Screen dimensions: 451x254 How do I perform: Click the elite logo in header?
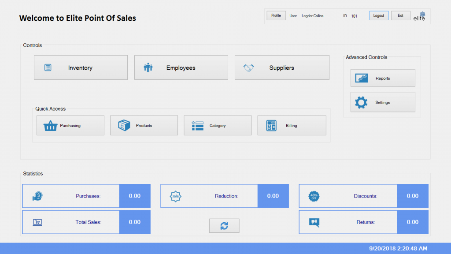[420, 16]
